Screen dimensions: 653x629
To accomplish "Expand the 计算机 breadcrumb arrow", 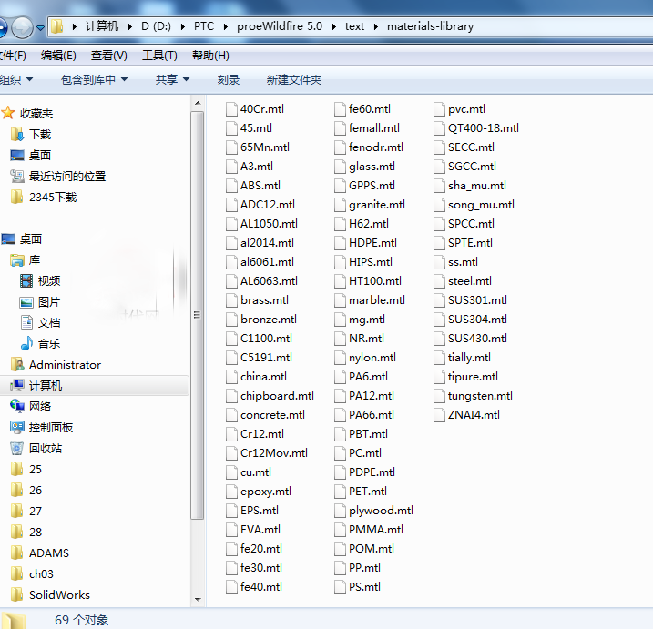I will click(x=130, y=26).
